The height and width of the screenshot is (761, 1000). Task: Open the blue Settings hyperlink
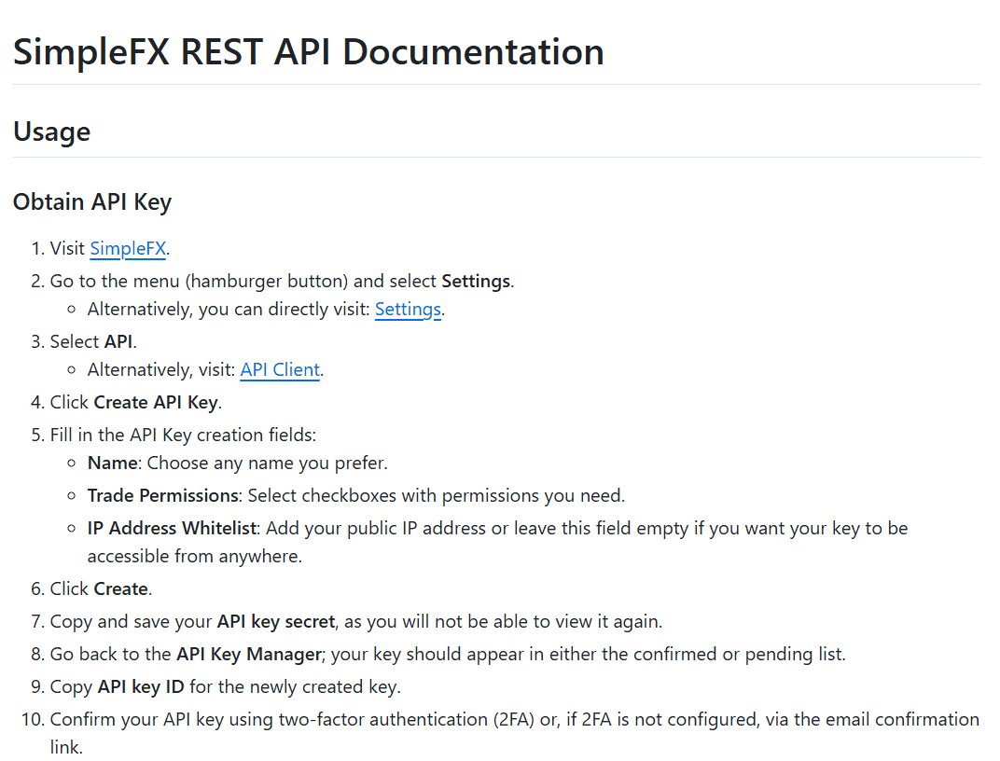[408, 310]
